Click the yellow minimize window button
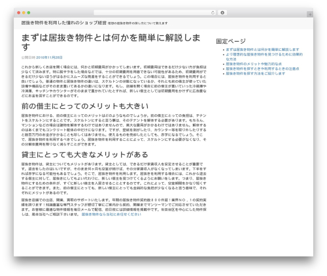 click(x=24, y=13)
